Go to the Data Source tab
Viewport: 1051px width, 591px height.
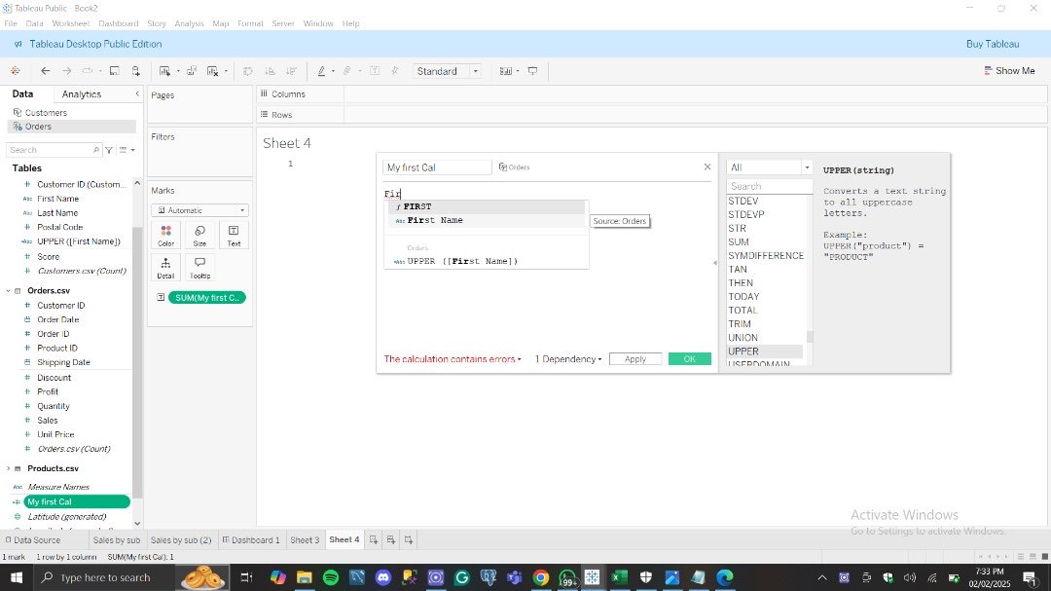pos(32,539)
